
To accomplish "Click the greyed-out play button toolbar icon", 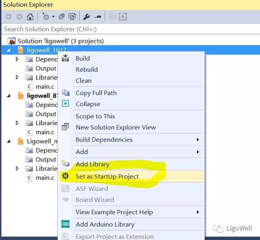I will [x=123, y=17].
